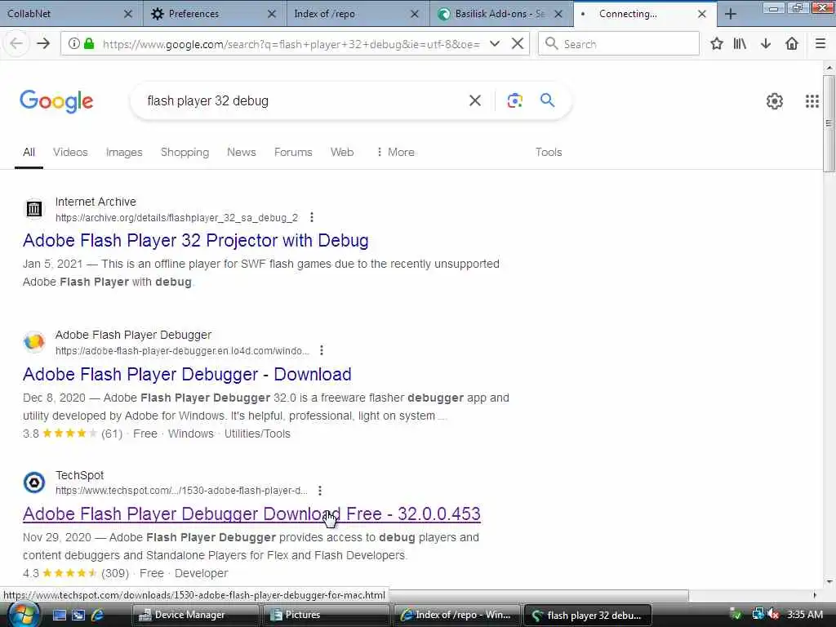Click Show Desktop in the quick launch bar
This screenshot has width=836, height=627.
59,615
